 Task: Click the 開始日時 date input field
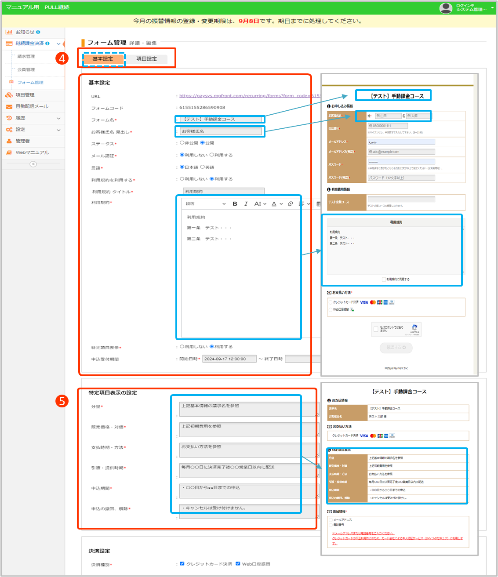(229, 359)
